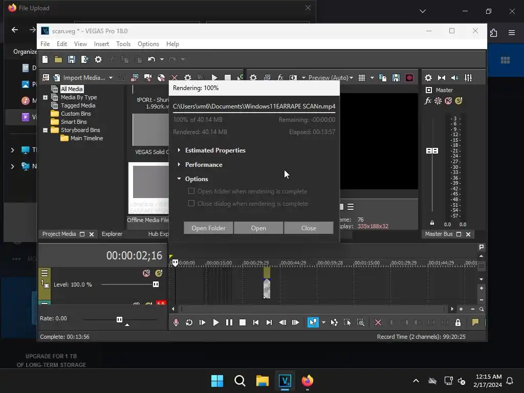
Task: Open Import Media dropdown arrow
Action: click(111, 78)
